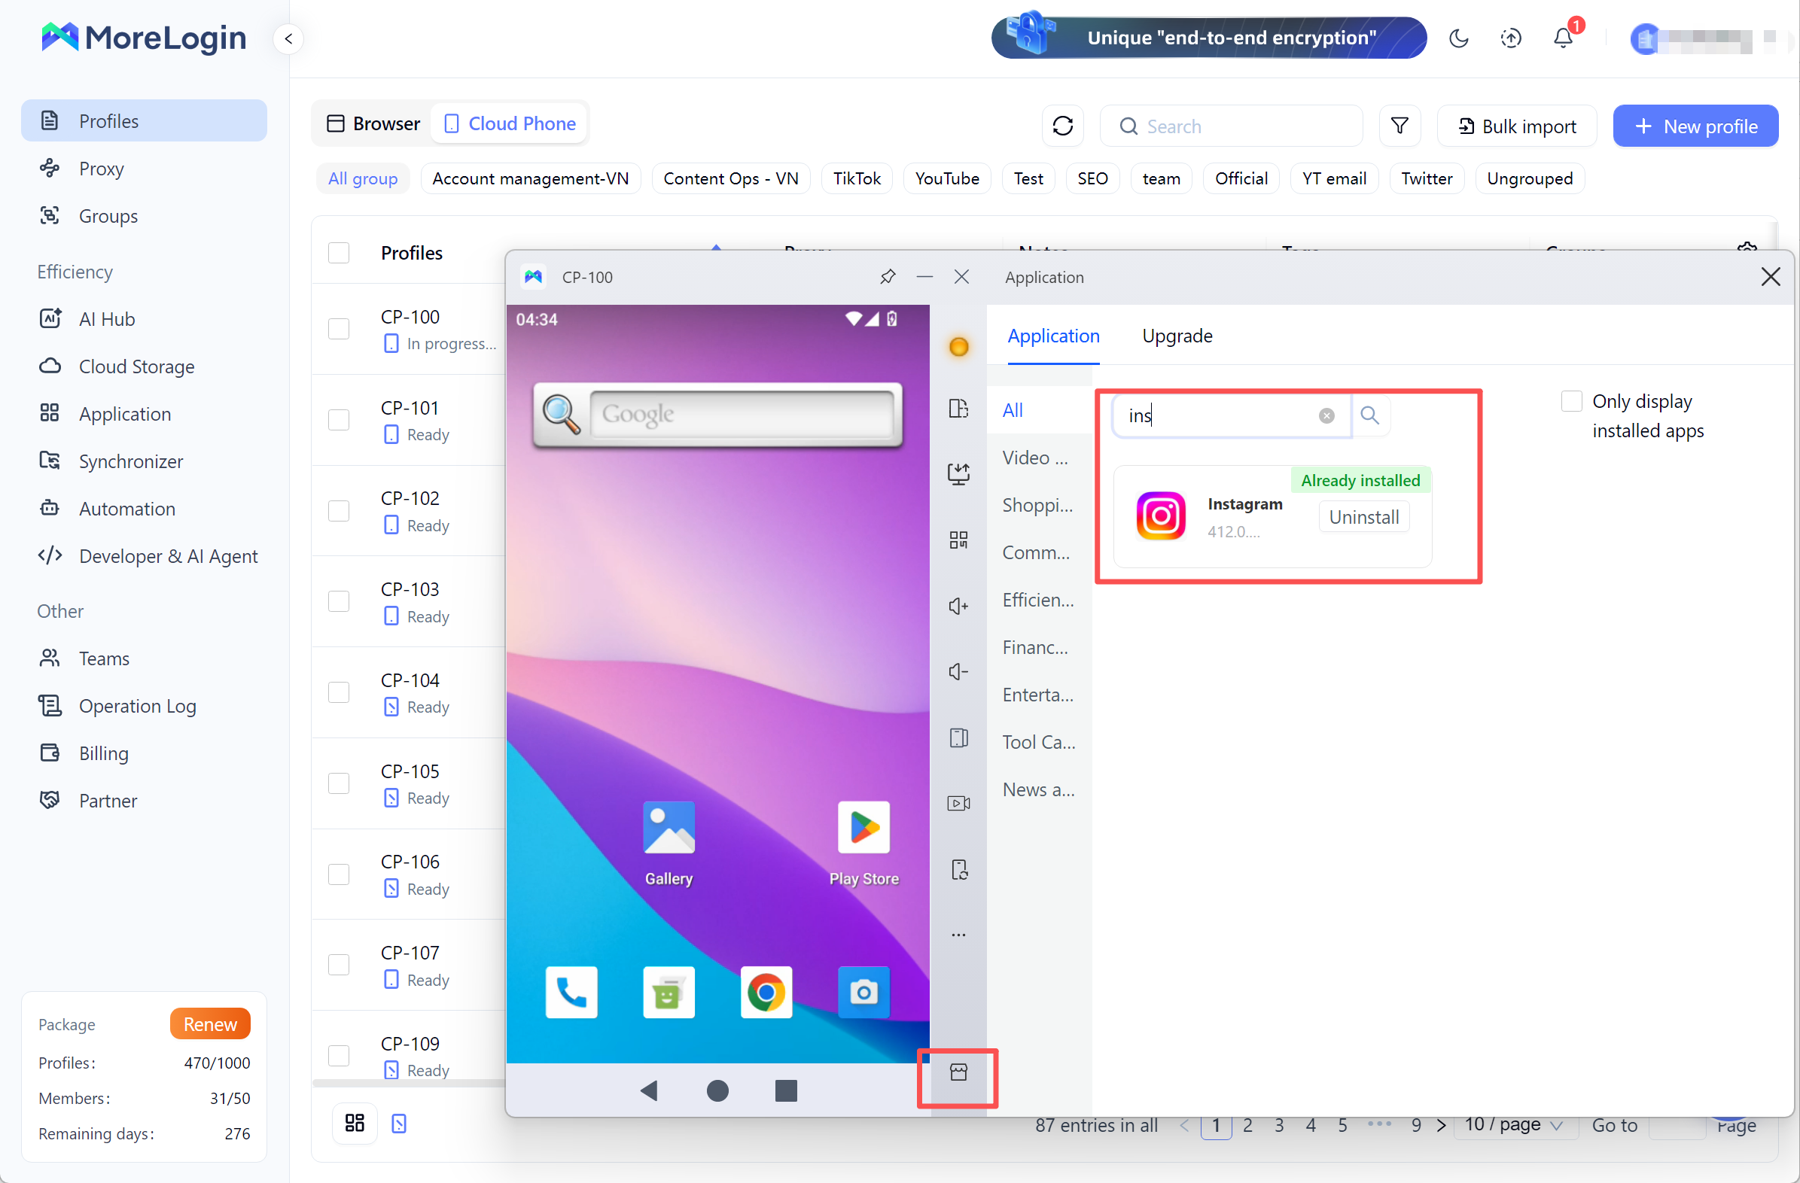Pin the CP-100 cloud phone window

pos(887,278)
